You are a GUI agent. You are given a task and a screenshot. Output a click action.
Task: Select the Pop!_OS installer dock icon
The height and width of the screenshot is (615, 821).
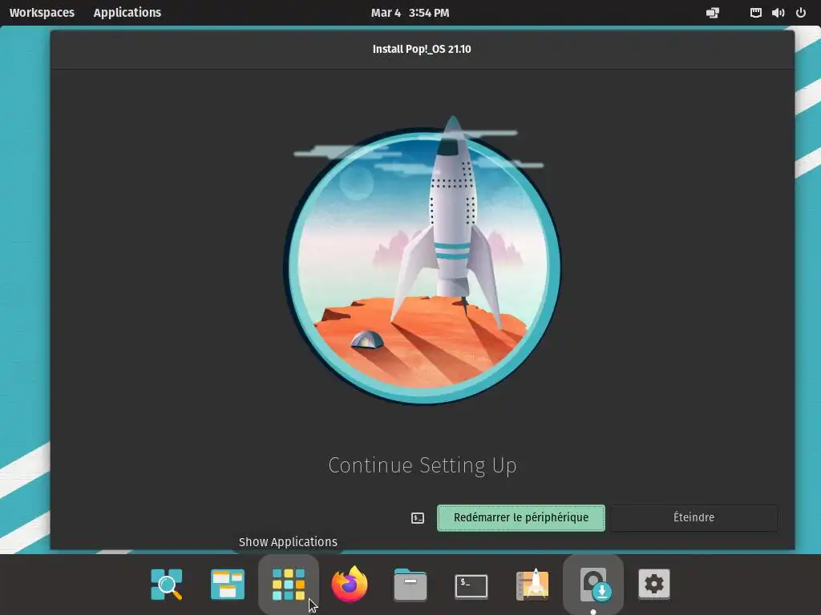click(593, 584)
